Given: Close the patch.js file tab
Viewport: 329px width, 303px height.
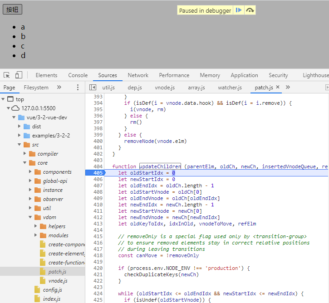Looking at the screenshot, I should point(278,87).
